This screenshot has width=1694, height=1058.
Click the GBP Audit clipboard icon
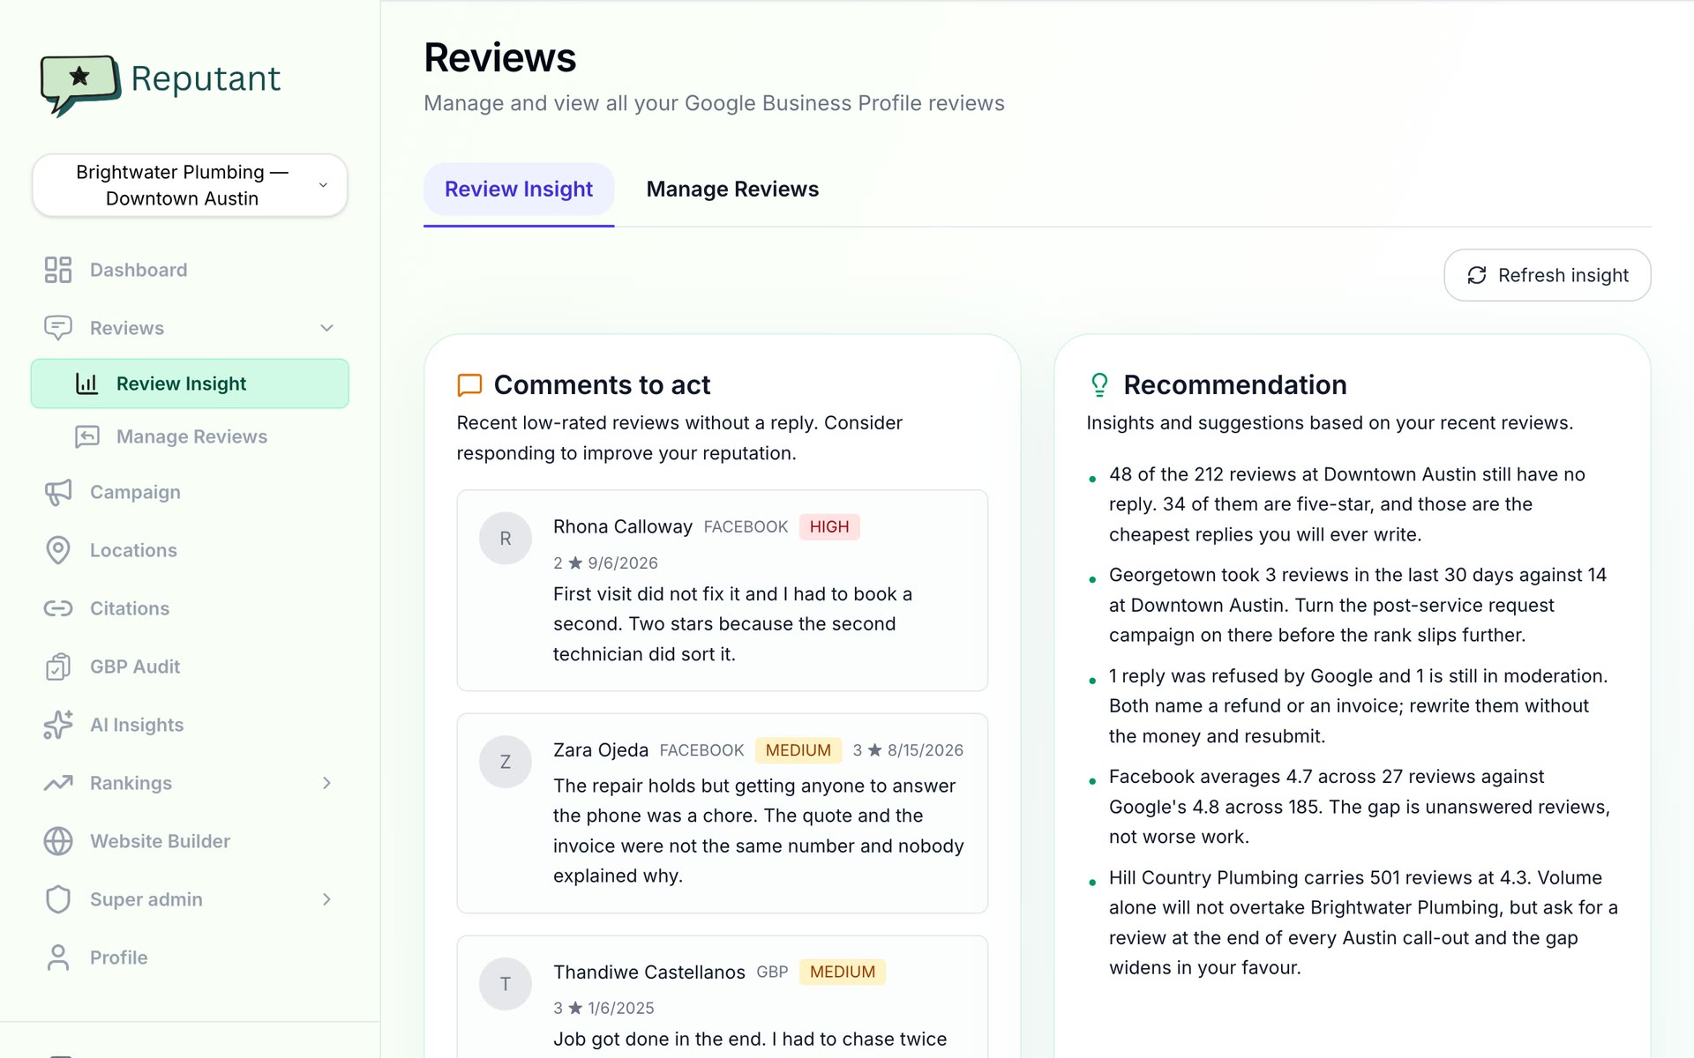tap(58, 667)
